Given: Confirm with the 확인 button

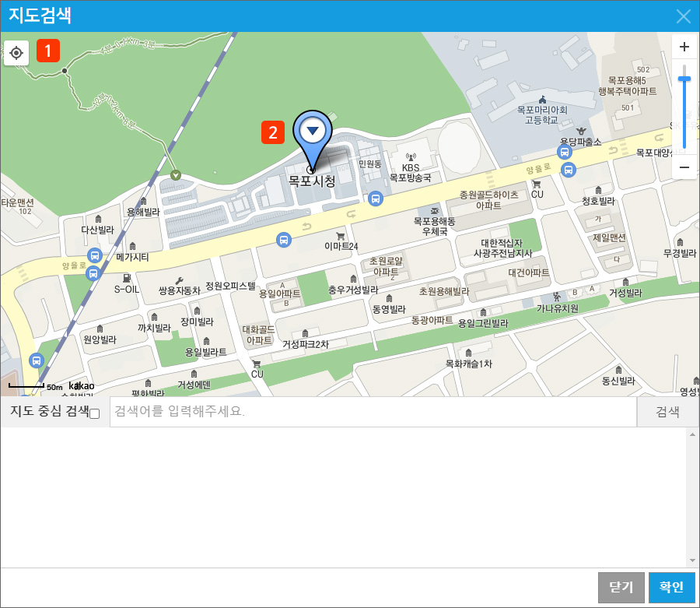Looking at the screenshot, I should (671, 587).
